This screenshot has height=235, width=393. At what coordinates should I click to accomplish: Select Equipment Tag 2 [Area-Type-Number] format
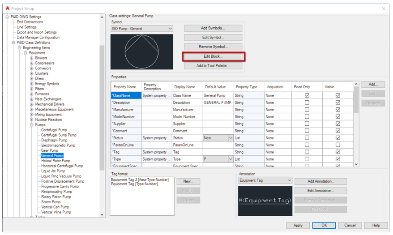click(x=140, y=179)
